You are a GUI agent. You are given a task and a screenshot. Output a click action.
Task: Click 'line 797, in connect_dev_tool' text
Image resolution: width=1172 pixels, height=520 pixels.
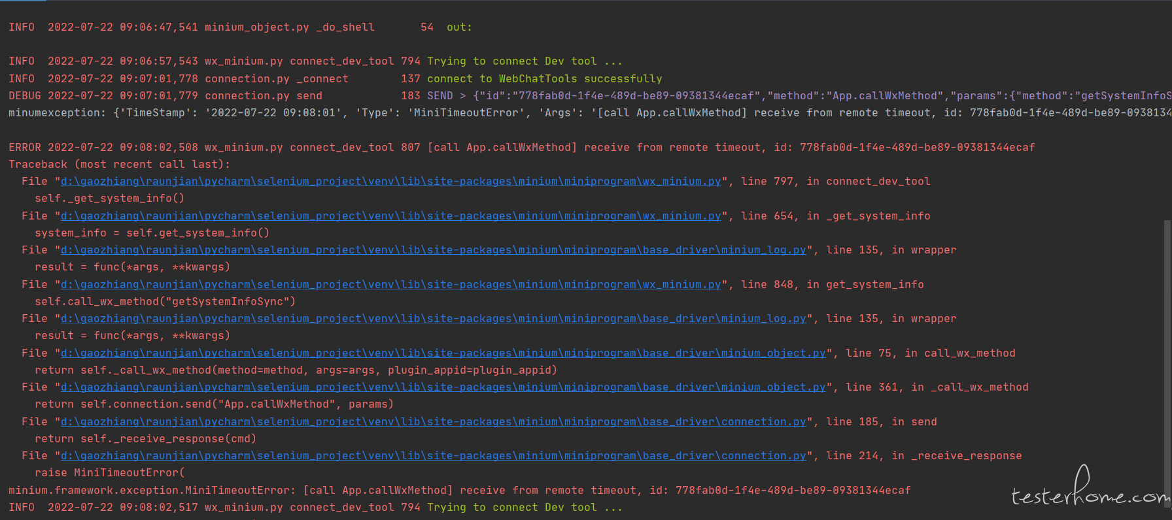tap(836, 182)
